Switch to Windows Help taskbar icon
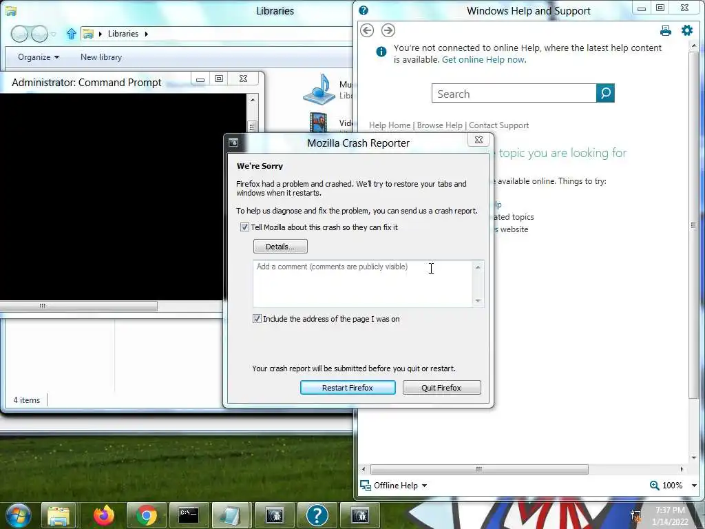The image size is (705, 529). [x=317, y=515]
